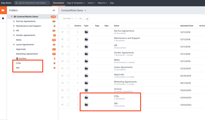The height and width of the screenshot is (120, 205).
Task: Click the home icon beside ContractWorks Demo
Action: click(15, 17)
